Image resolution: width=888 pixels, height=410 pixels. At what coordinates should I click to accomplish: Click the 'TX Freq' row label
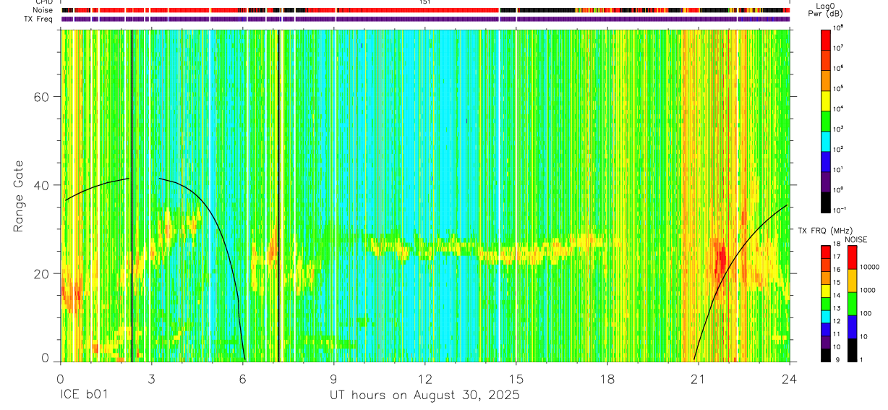tap(39, 18)
